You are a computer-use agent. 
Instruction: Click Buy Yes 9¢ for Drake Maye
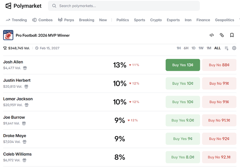pyautogui.click(x=183, y=139)
